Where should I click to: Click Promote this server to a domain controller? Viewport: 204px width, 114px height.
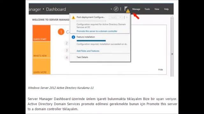click(97, 31)
